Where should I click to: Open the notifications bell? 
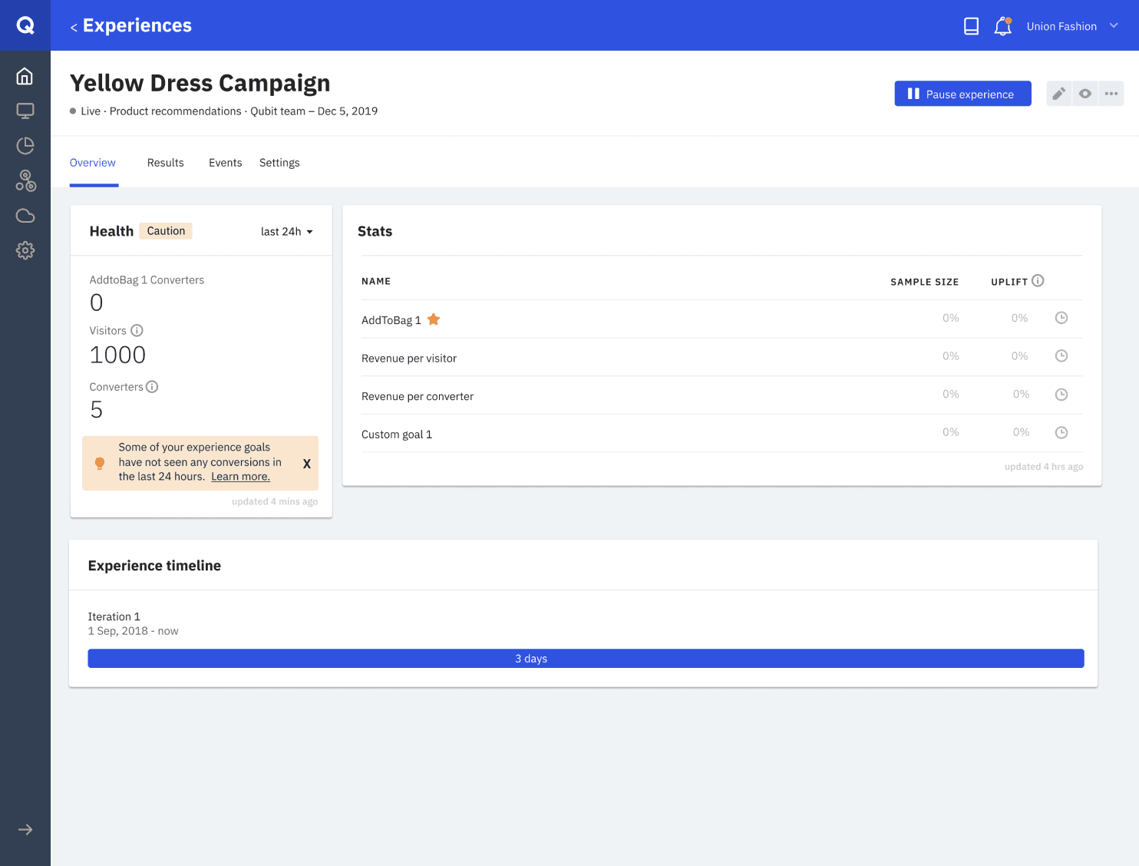point(1002,26)
